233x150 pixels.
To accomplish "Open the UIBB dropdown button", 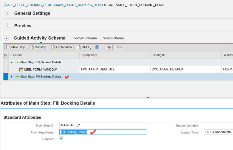I will [83, 47].
